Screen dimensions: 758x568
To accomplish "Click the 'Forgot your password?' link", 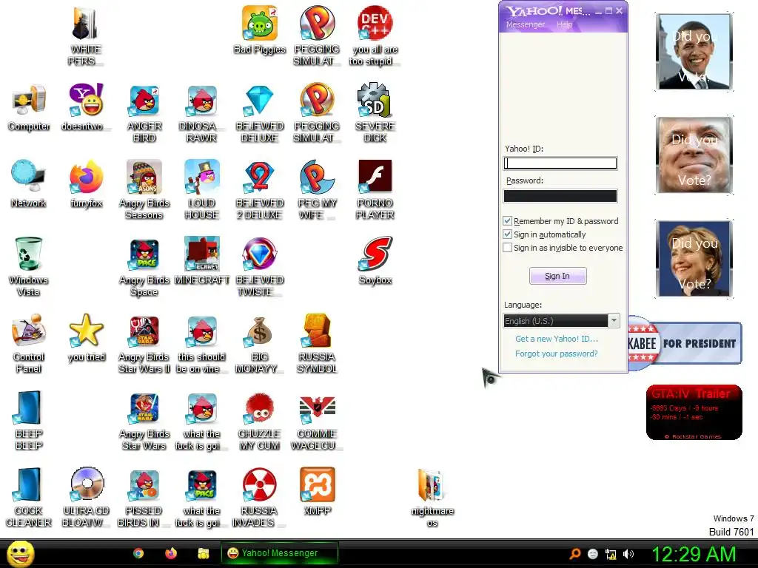I will click(557, 354).
